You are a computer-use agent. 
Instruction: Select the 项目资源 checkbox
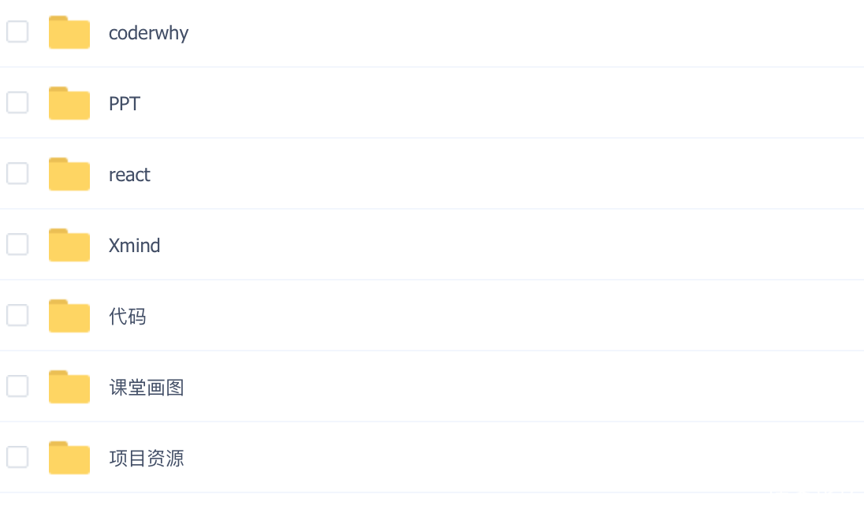click(x=17, y=457)
